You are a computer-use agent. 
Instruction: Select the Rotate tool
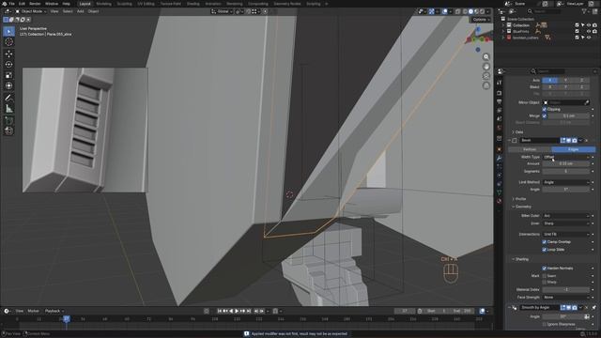pos(8,65)
